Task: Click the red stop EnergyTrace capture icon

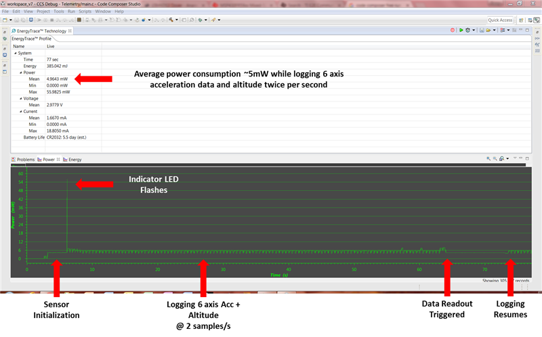Action: click(453, 30)
